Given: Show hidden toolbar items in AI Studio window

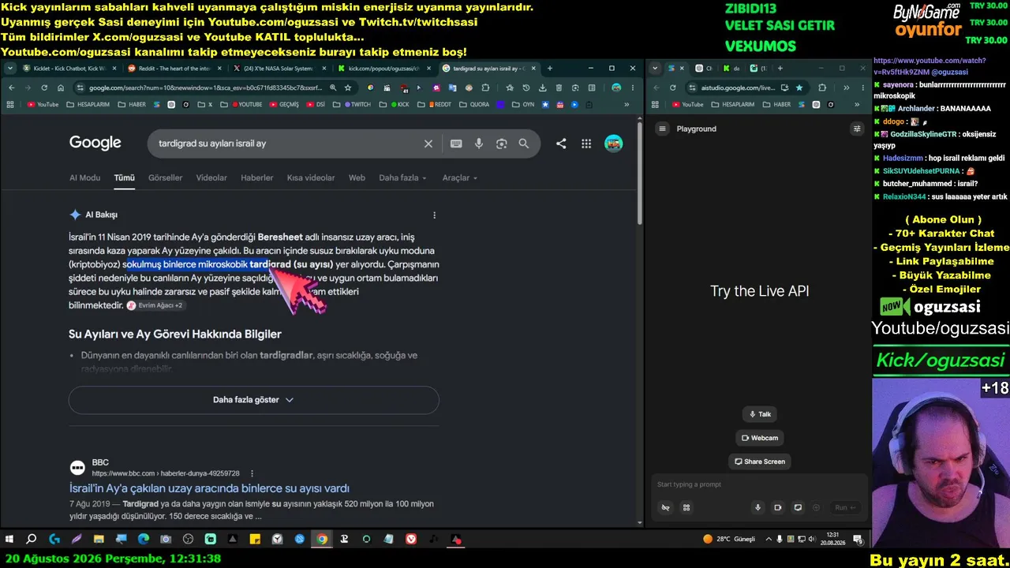Looking at the screenshot, I should [846, 88].
